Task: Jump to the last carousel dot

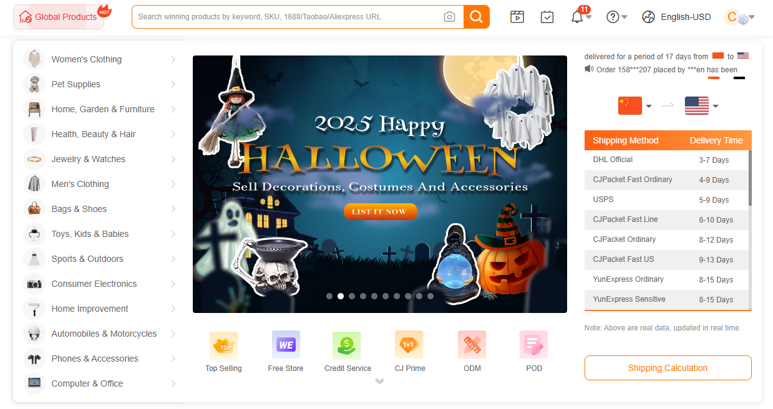Action: click(430, 296)
